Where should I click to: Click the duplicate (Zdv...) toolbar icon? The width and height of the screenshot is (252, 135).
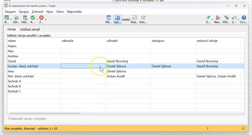pyautogui.click(x=16, y=18)
